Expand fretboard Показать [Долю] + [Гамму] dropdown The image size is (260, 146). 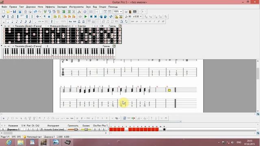(27, 26)
